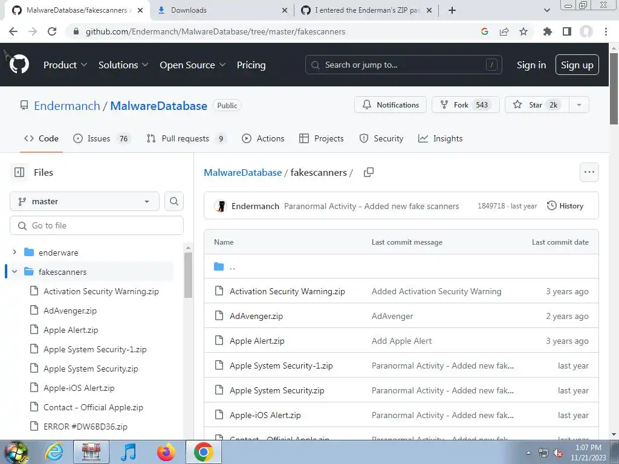The height and width of the screenshot is (464, 619).
Task: Open the Chrome profile avatar
Action: (586, 31)
